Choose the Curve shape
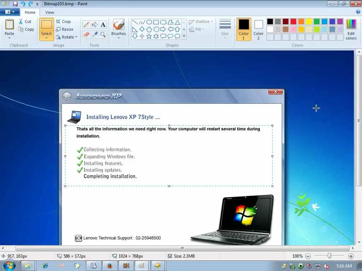 point(142,22)
